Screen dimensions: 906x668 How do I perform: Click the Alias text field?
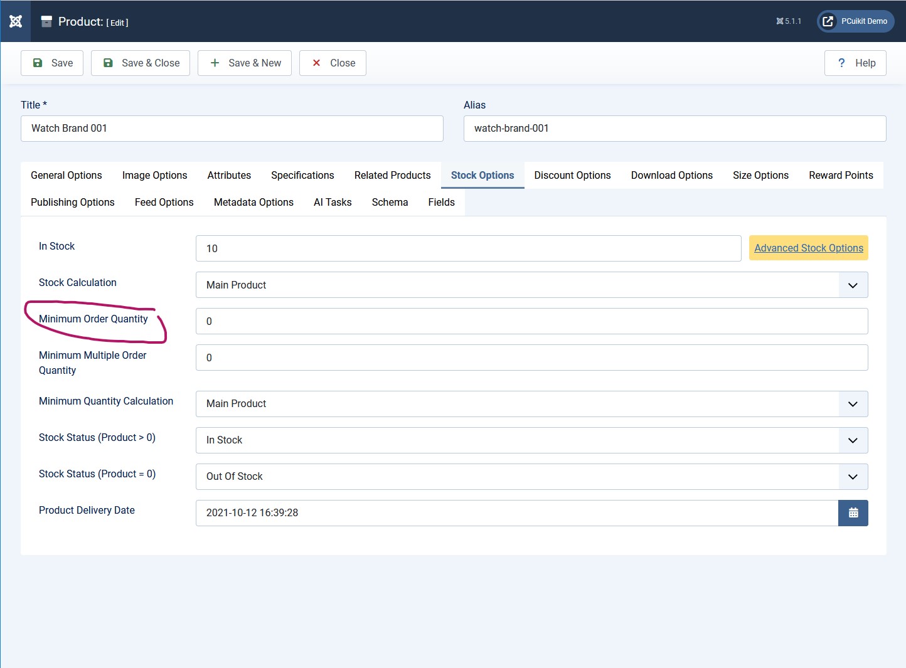point(674,129)
